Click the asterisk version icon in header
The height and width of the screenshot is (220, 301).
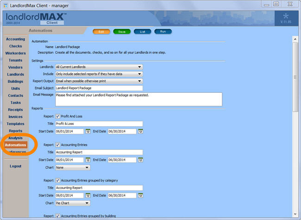click(286, 16)
